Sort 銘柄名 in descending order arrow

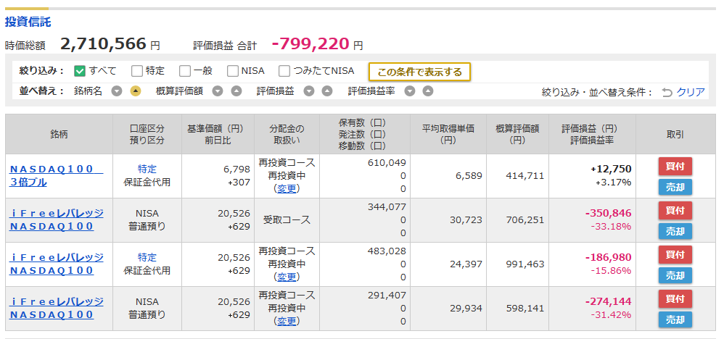tap(117, 91)
